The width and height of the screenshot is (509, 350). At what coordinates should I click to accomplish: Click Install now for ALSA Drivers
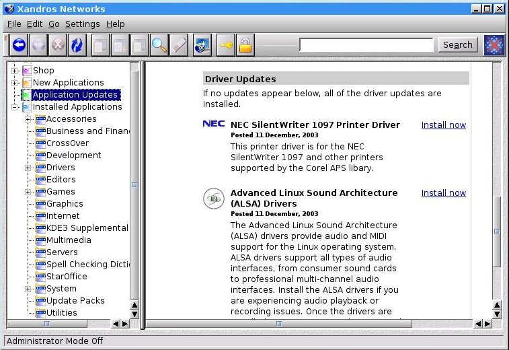coord(443,193)
